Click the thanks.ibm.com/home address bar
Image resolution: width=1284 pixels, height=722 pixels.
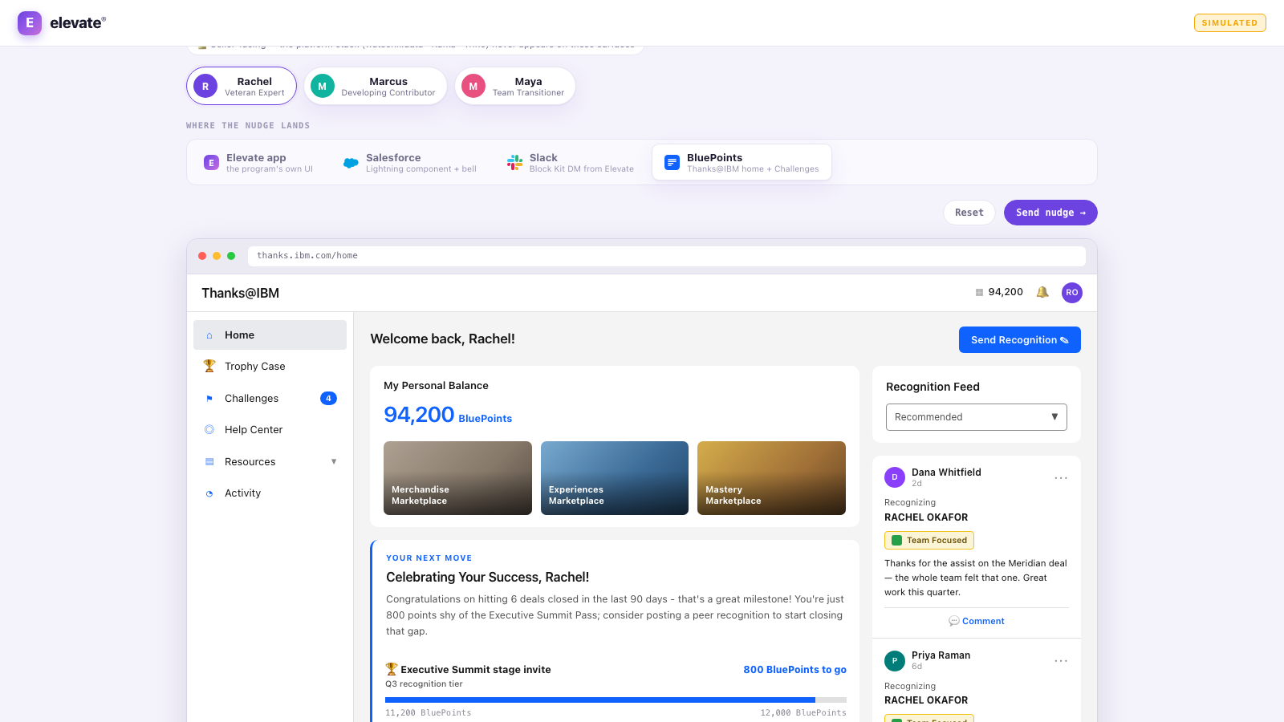pyautogui.click(x=667, y=256)
